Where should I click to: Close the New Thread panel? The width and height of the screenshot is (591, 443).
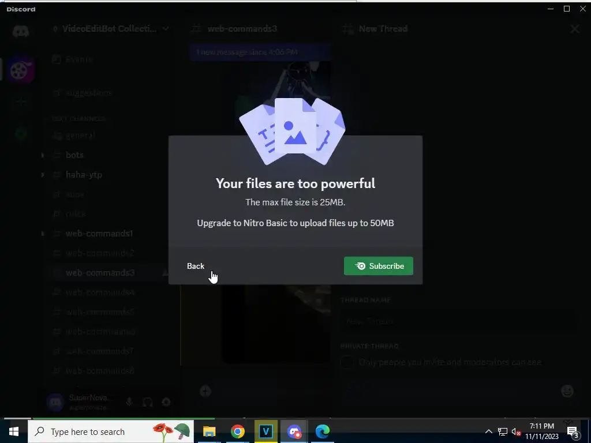click(574, 29)
